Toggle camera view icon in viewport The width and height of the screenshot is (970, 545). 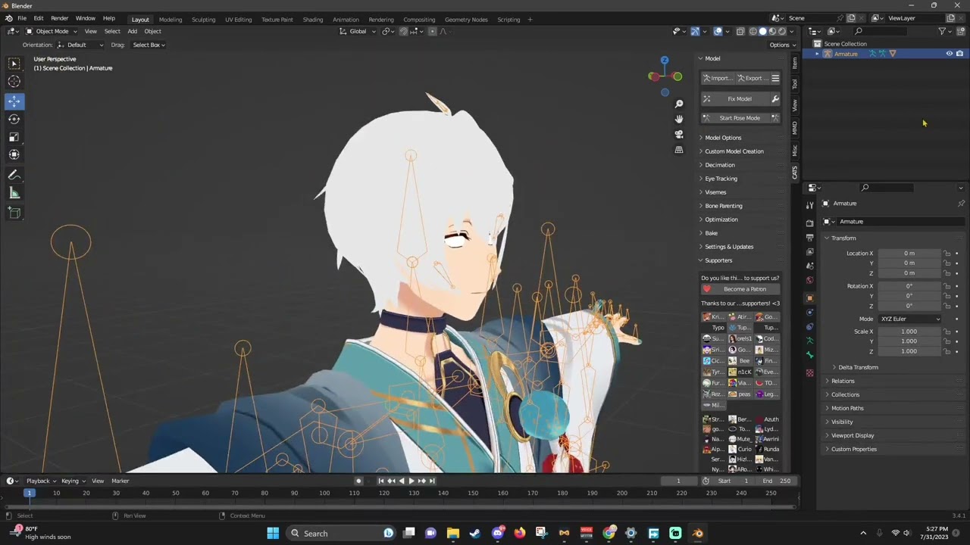tap(679, 134)
